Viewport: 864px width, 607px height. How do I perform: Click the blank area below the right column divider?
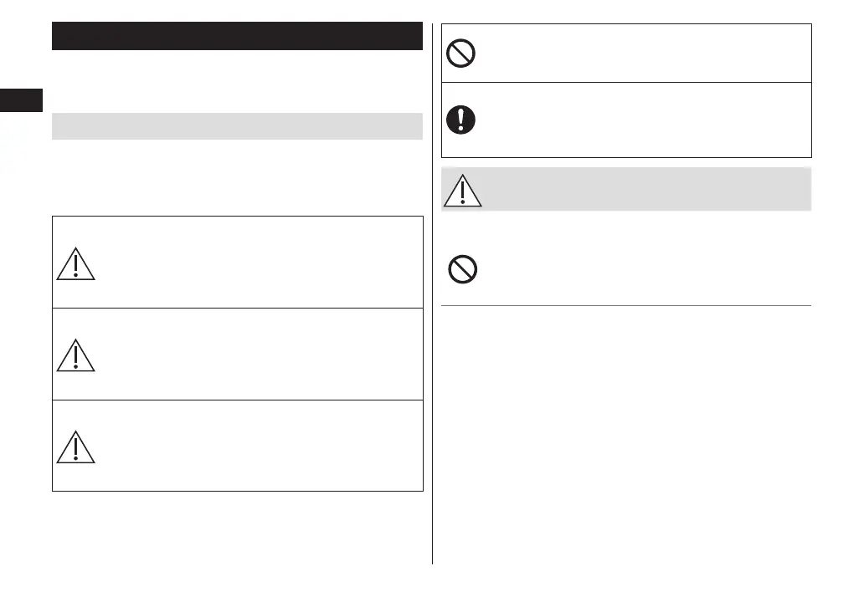tap(626, 435)
